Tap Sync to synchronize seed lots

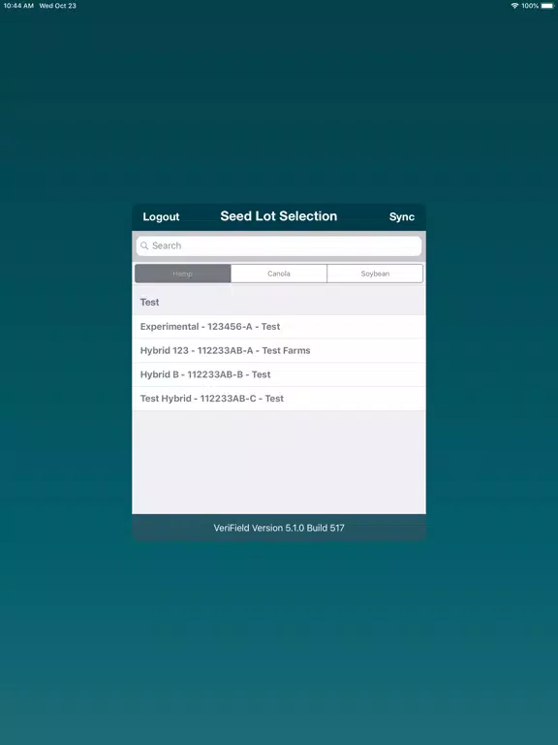[402, 216]
